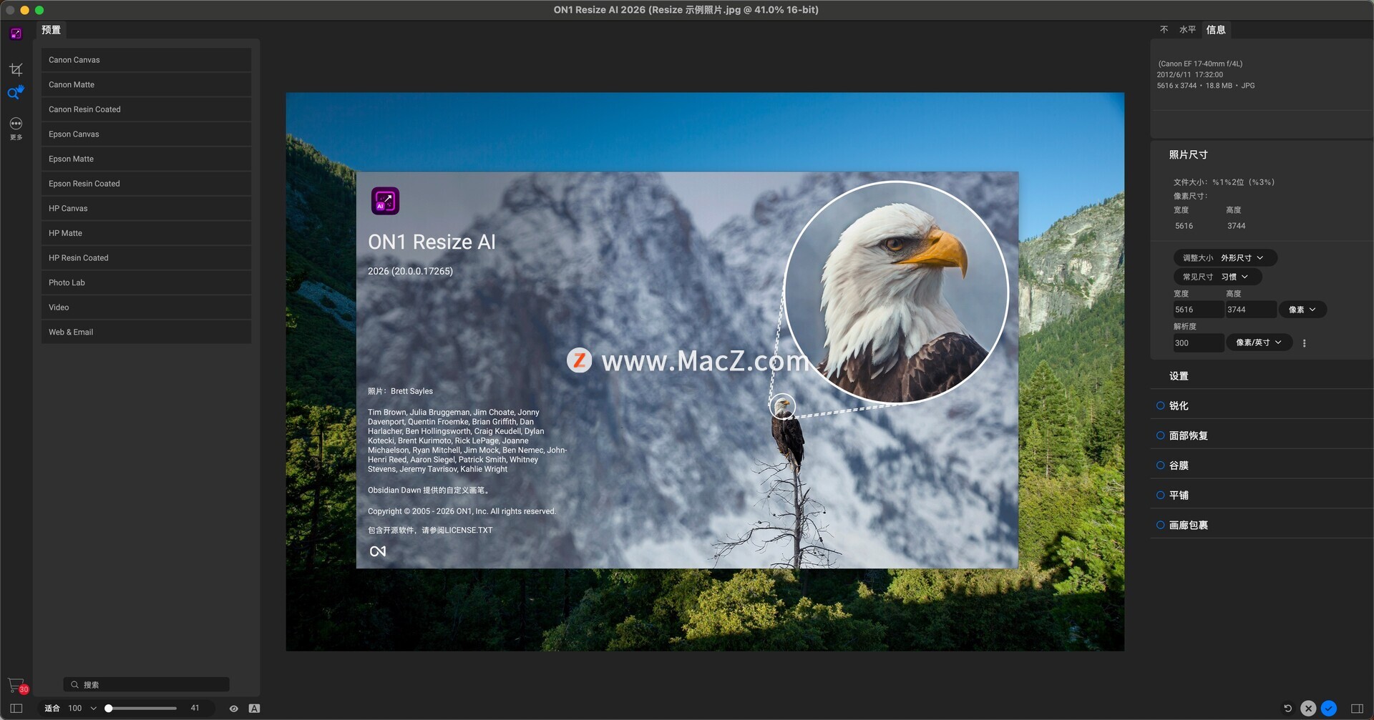The image size is (1374, 720).
Task: Click the eagle close-up circle in About dialog
Action: click(896, 292)
